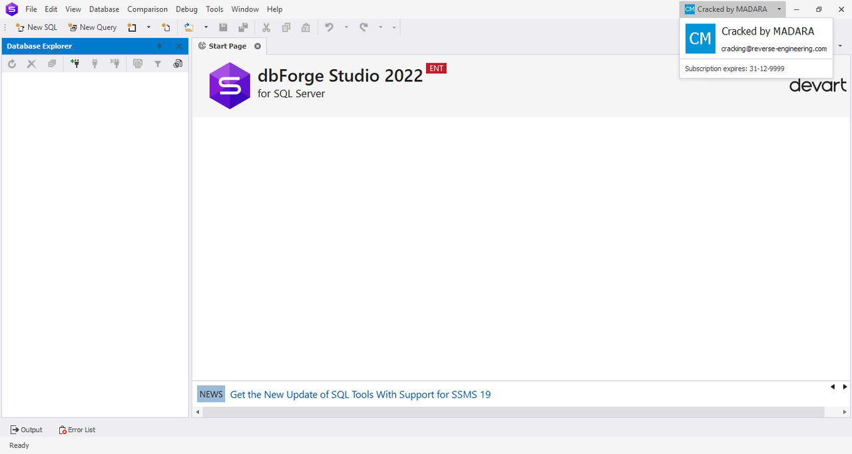Click the Paste clipboard icon
The image size is (852, 454).
click(306, 27)
